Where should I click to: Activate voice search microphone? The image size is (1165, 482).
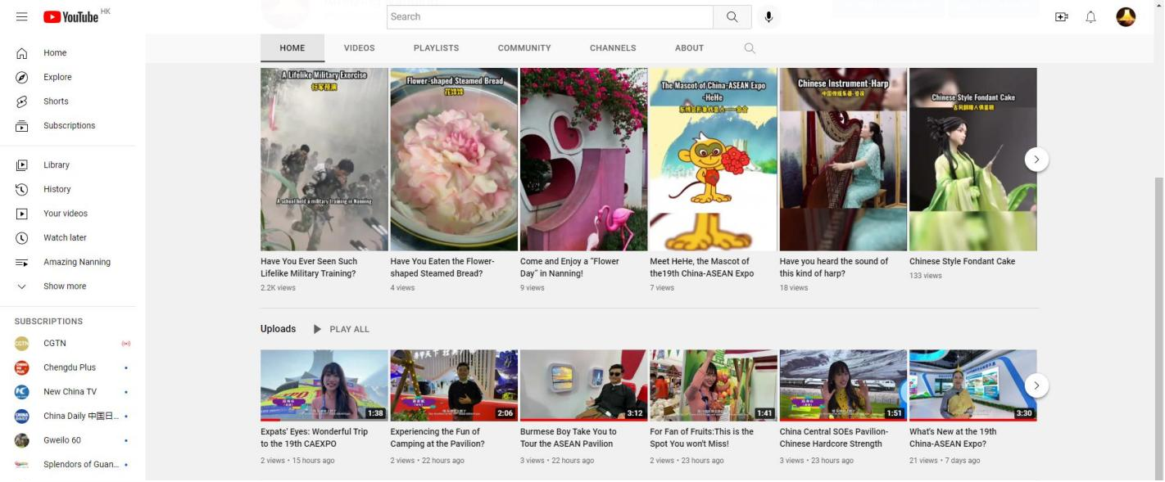tap(768, 16)
